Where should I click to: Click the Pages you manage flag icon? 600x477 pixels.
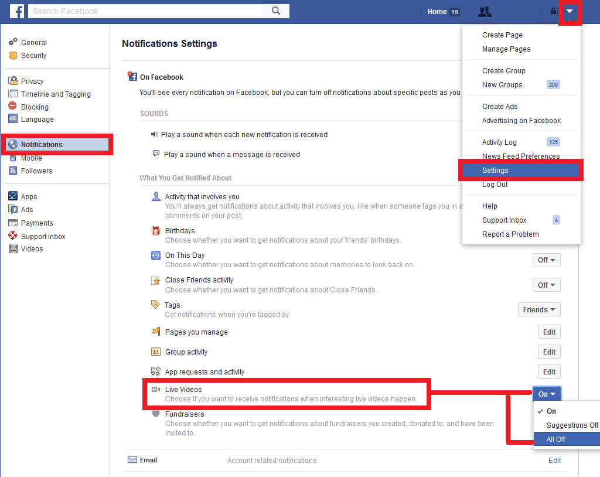[156, 331]
